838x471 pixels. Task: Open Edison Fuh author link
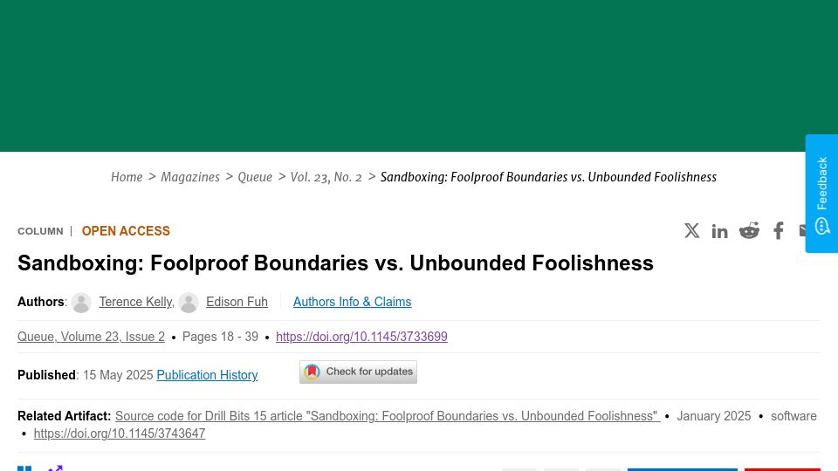pyautogui.click(x=237, y=302)
